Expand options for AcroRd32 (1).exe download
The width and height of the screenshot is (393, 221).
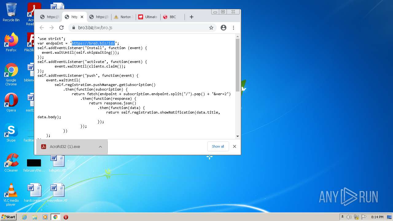tap(100, 147)
